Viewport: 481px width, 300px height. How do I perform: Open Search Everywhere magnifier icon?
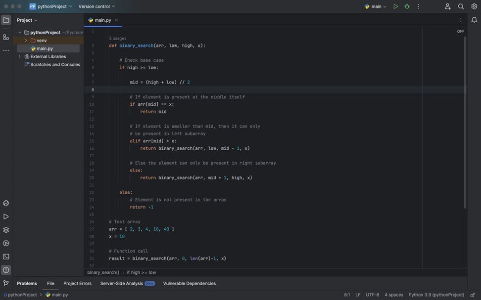pos(461,6)
